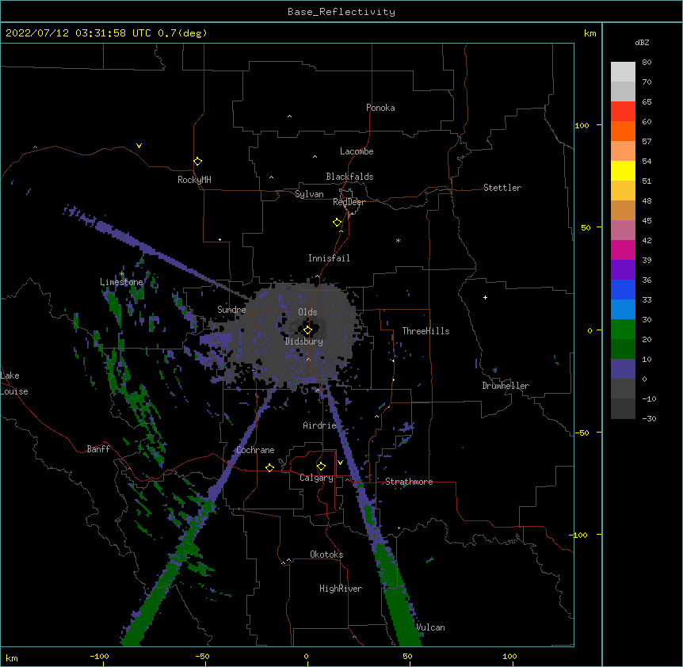Click the Banff city label
This screenshot has width=683, height=667.
click(98, 449)
